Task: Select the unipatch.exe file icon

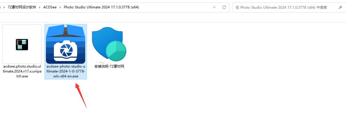Action: click(x=22, y=44)
